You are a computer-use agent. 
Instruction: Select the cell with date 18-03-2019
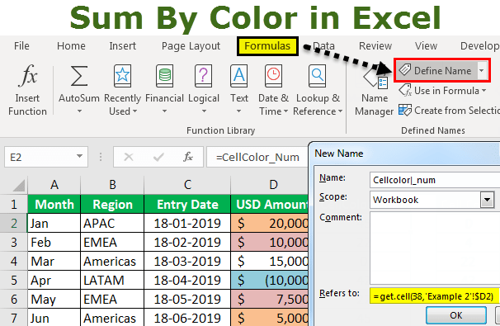pos(187,262)
